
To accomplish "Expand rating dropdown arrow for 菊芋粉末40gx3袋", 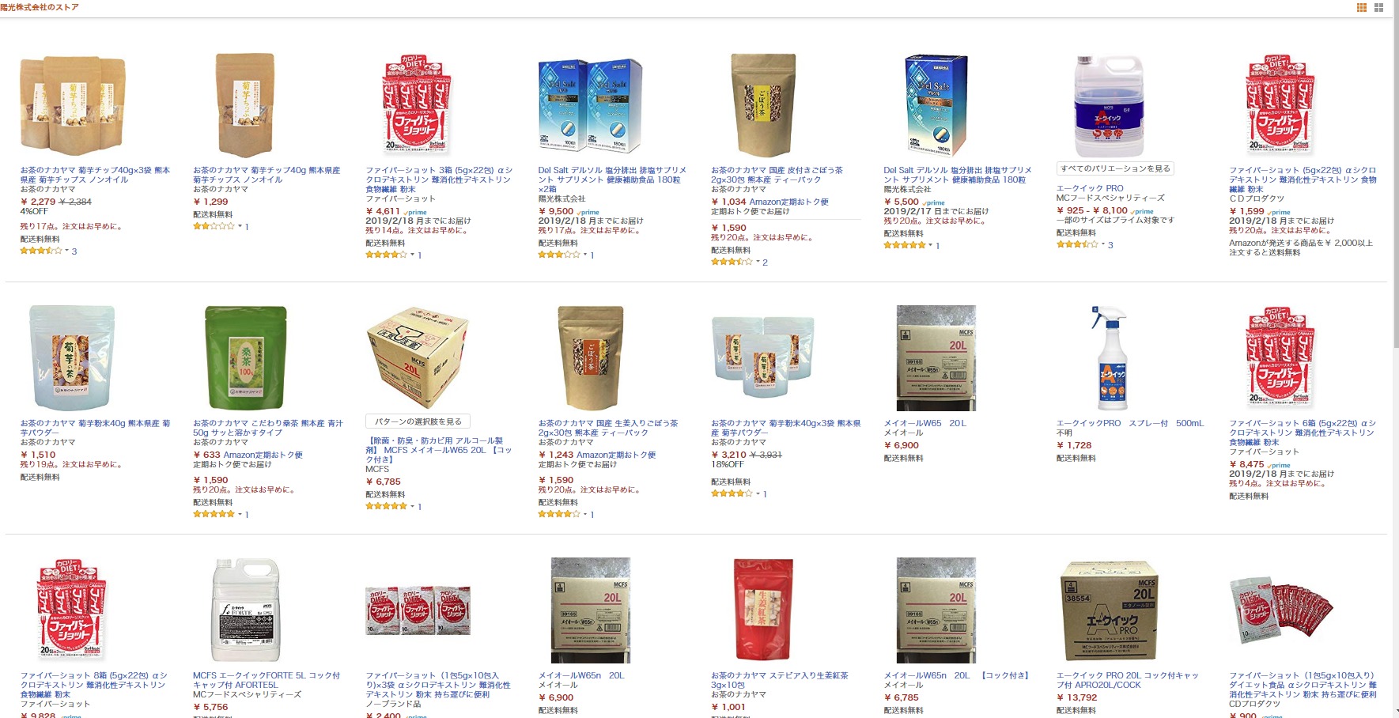I will pyautogui.click(x=758, y=493).
